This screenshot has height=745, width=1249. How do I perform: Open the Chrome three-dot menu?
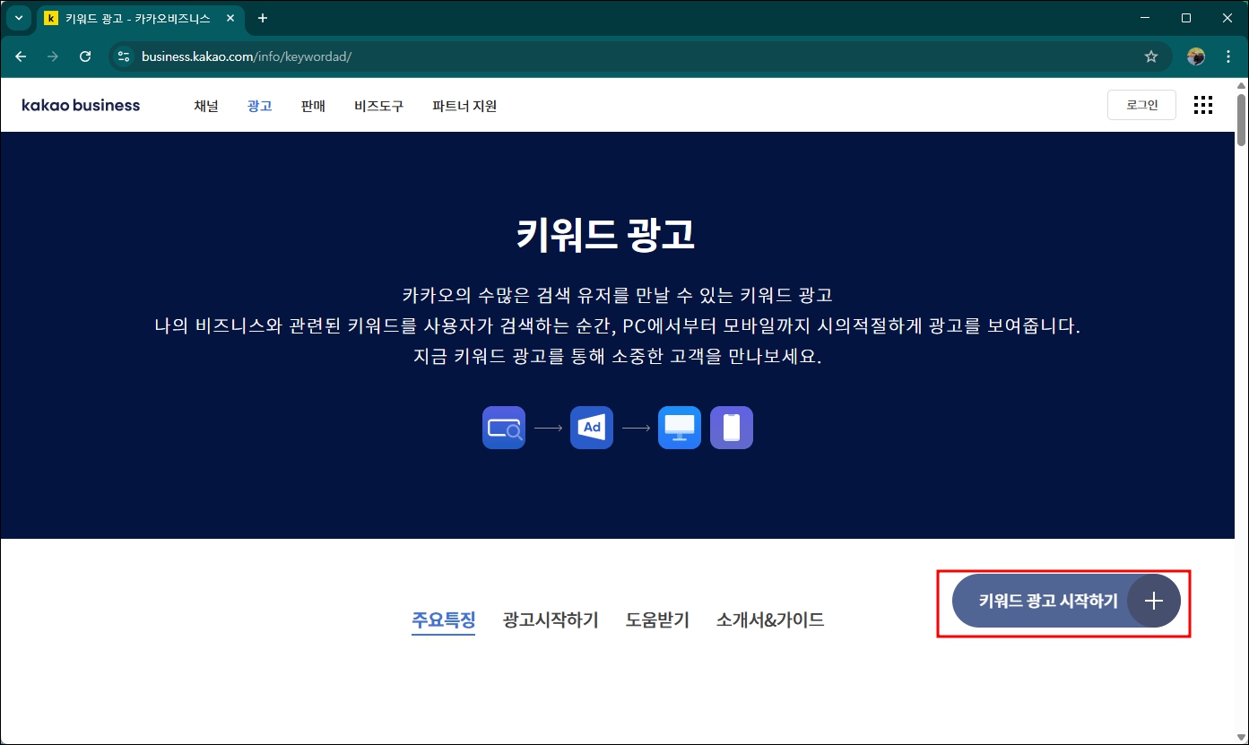tap(1228, 56)
